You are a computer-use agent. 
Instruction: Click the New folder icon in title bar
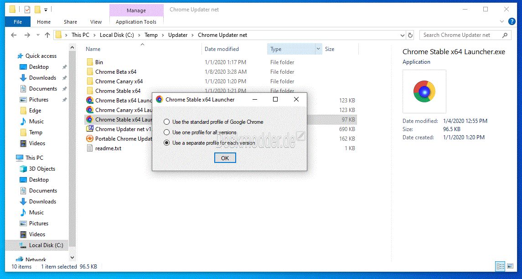[x=37, y=10]
